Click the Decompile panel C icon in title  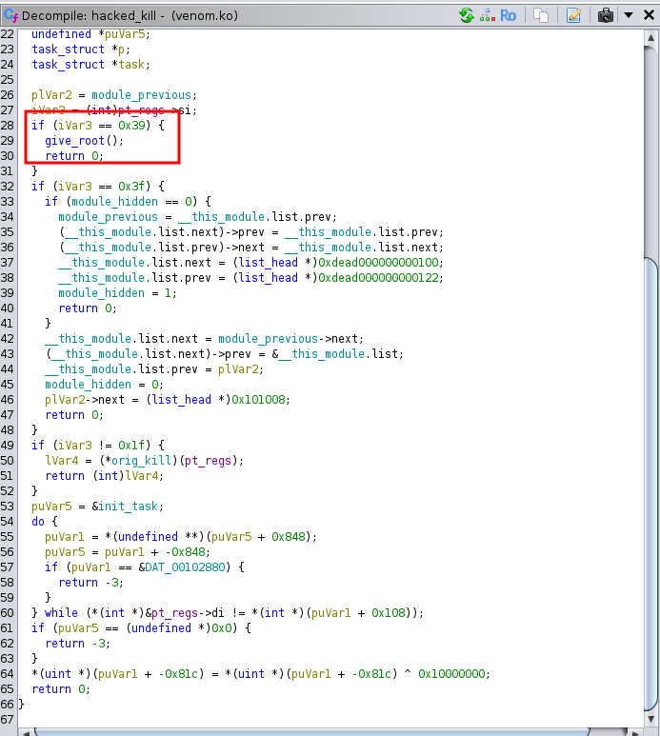click(10, 15)
